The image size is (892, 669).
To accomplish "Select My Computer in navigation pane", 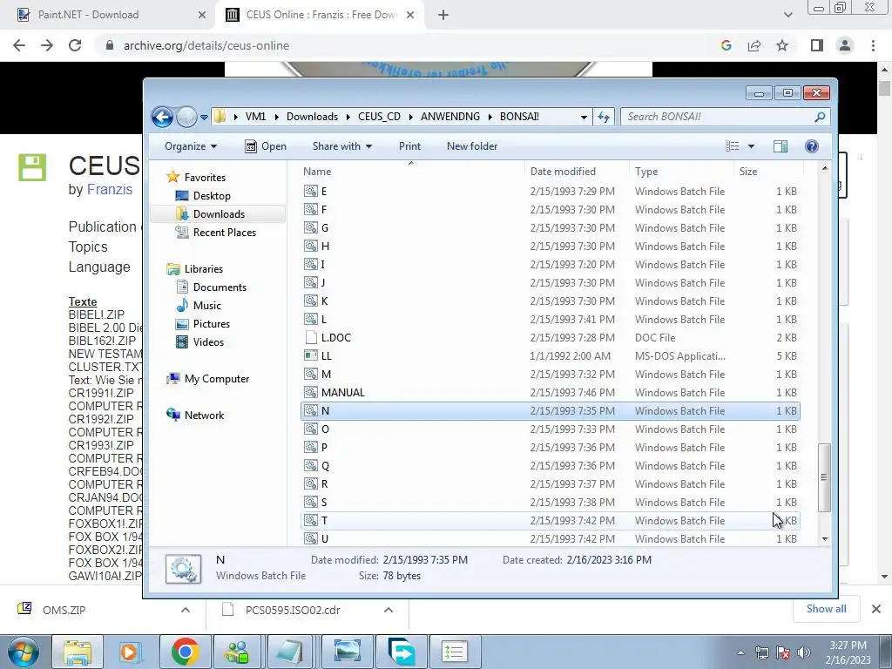I will point(216,379).
